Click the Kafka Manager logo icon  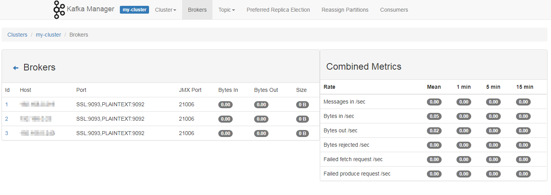coord(59,10)
